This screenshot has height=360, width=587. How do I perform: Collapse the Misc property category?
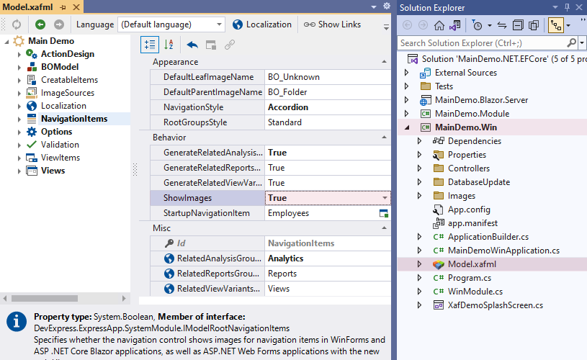tap(384, 228)
